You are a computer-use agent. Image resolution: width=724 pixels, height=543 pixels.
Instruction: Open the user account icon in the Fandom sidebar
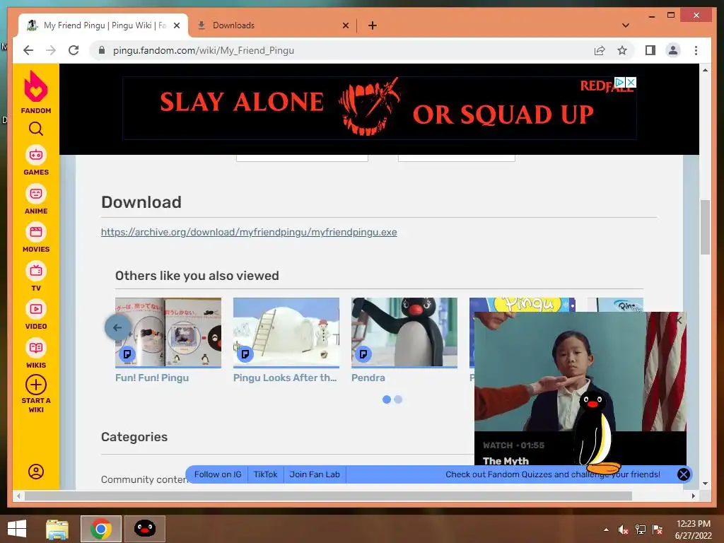pos(35,472)
